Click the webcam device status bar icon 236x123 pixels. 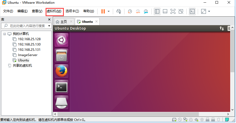[x=202, y=120]
